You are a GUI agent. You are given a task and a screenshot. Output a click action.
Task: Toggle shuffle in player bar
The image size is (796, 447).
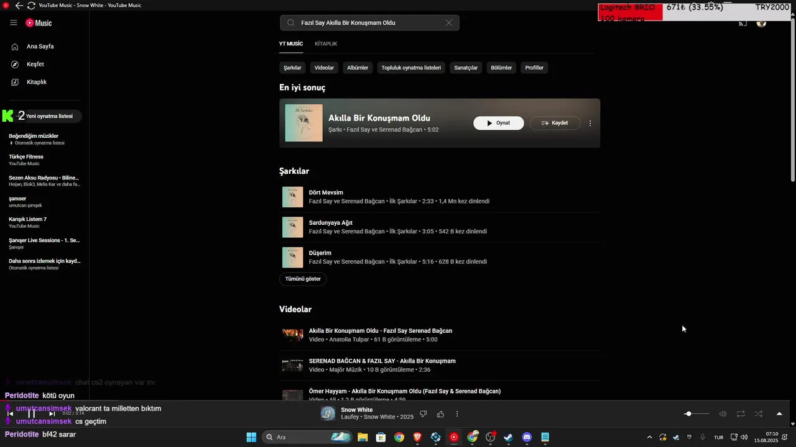[x=759, y=413]
